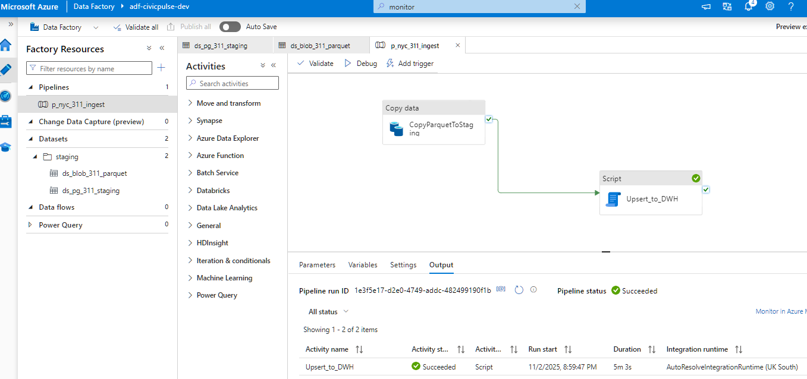Open the Parameters tab
Image resolution: width=807 pixels, height=379 pixels.
[x=317, y=265]
